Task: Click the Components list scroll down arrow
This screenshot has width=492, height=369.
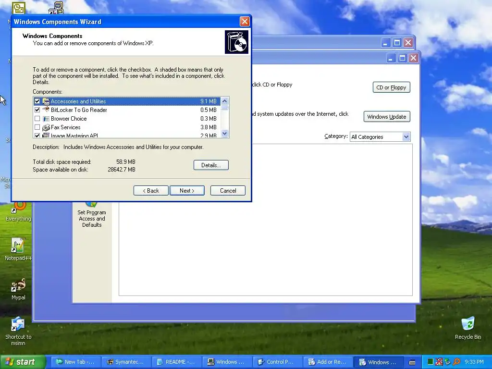Action: point(225,134)
